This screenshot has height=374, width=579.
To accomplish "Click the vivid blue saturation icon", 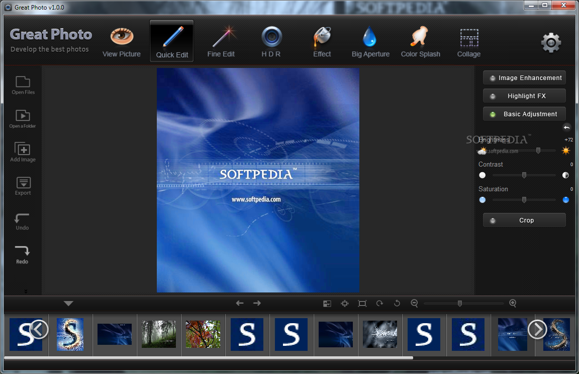I will click(566, 200).
